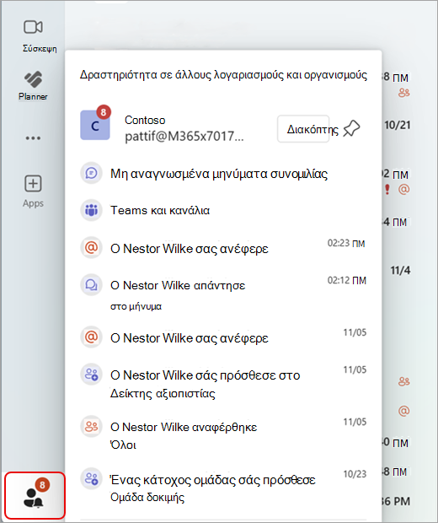This screenshot has width=438, height=523.
Task: Select Teams και κανάλια entry
Action: tap(223, 211)
